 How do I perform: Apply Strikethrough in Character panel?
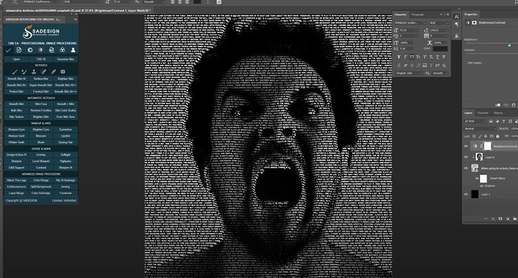coord(444,57)
